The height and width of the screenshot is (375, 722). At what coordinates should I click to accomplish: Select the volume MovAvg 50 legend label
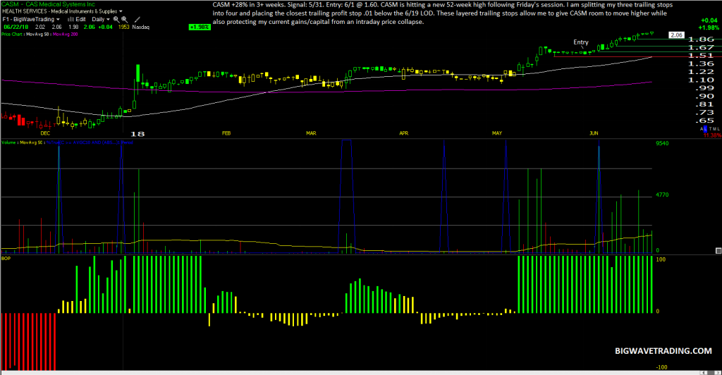(x=31, y=142)
